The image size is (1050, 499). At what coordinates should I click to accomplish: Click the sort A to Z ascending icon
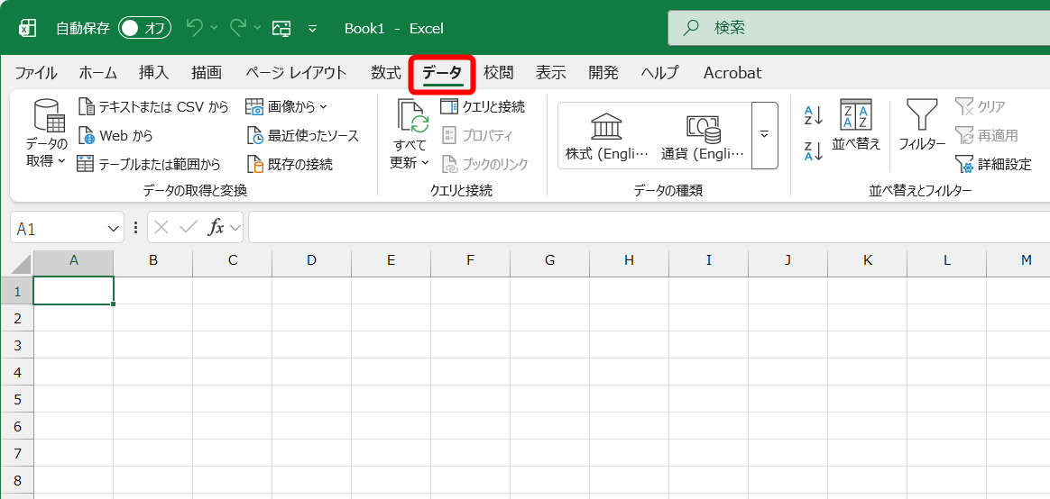click(813, 115)
